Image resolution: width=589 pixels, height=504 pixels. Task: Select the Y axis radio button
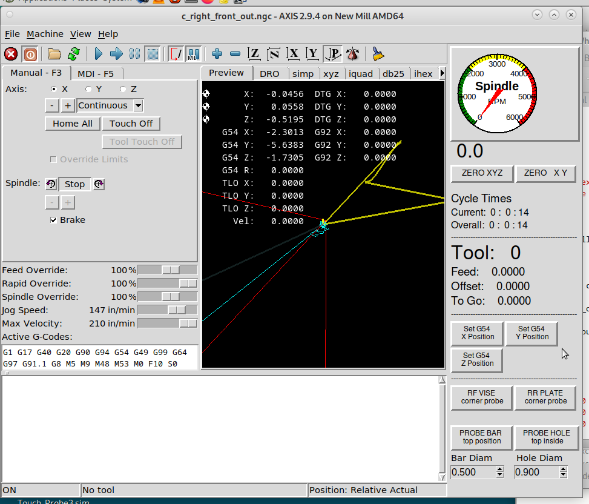click(x=89, y=89)
